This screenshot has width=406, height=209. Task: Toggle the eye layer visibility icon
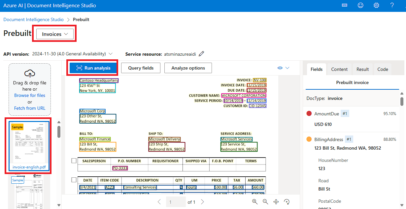tap(280, 68)
